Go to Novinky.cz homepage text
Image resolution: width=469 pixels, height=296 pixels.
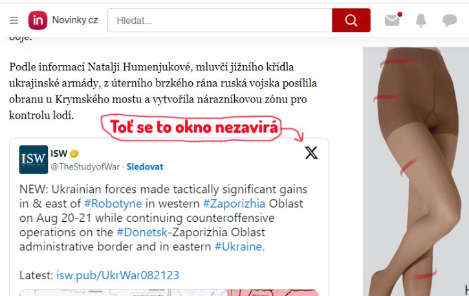click(x=75, y=20)
